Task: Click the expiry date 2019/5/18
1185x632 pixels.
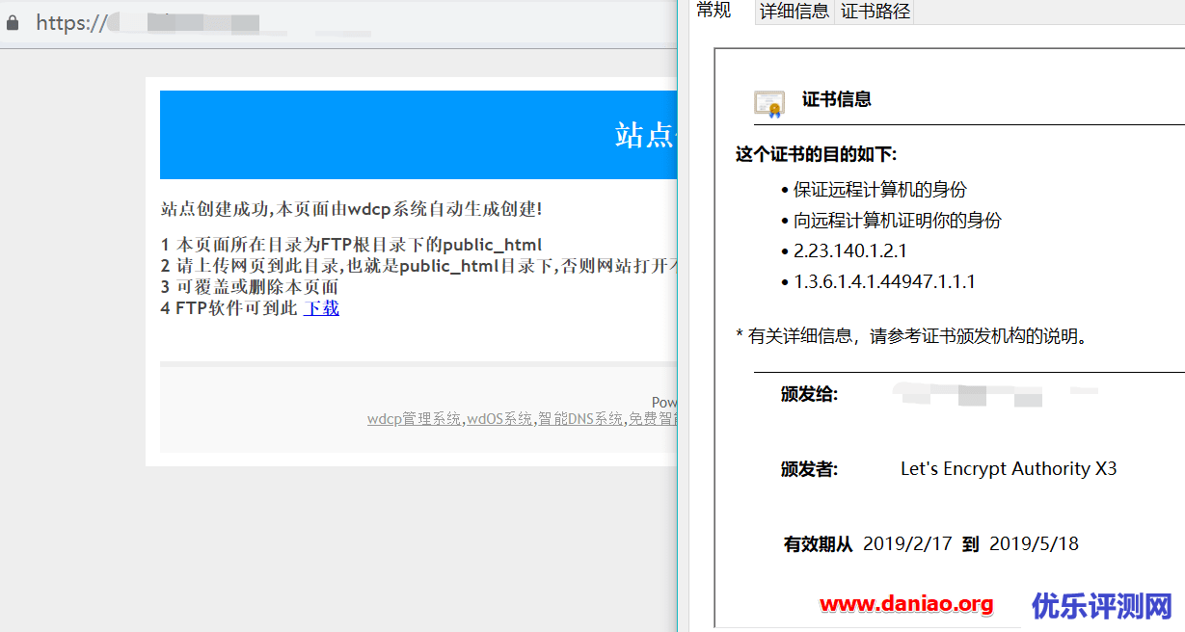Action: [x=1034, y=544]
